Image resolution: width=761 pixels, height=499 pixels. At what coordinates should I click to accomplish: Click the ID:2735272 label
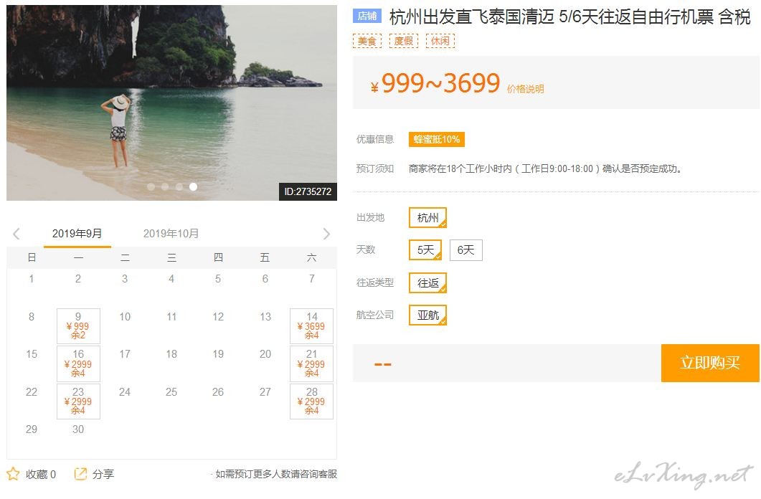(x=308, y=191)
